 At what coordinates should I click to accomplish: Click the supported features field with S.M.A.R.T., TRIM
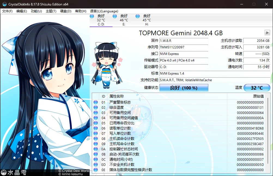click(x=215, y=80)
